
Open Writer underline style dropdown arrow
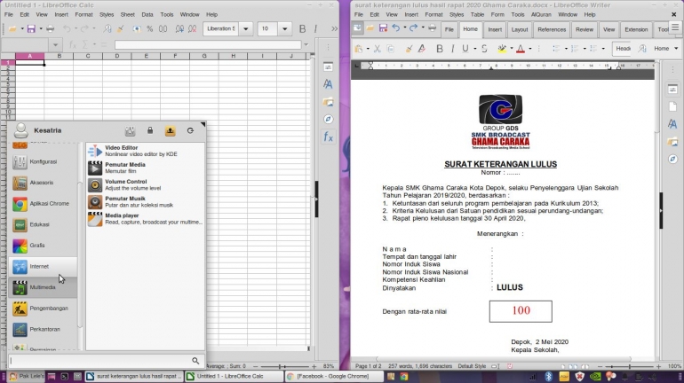tap(474, 48)
